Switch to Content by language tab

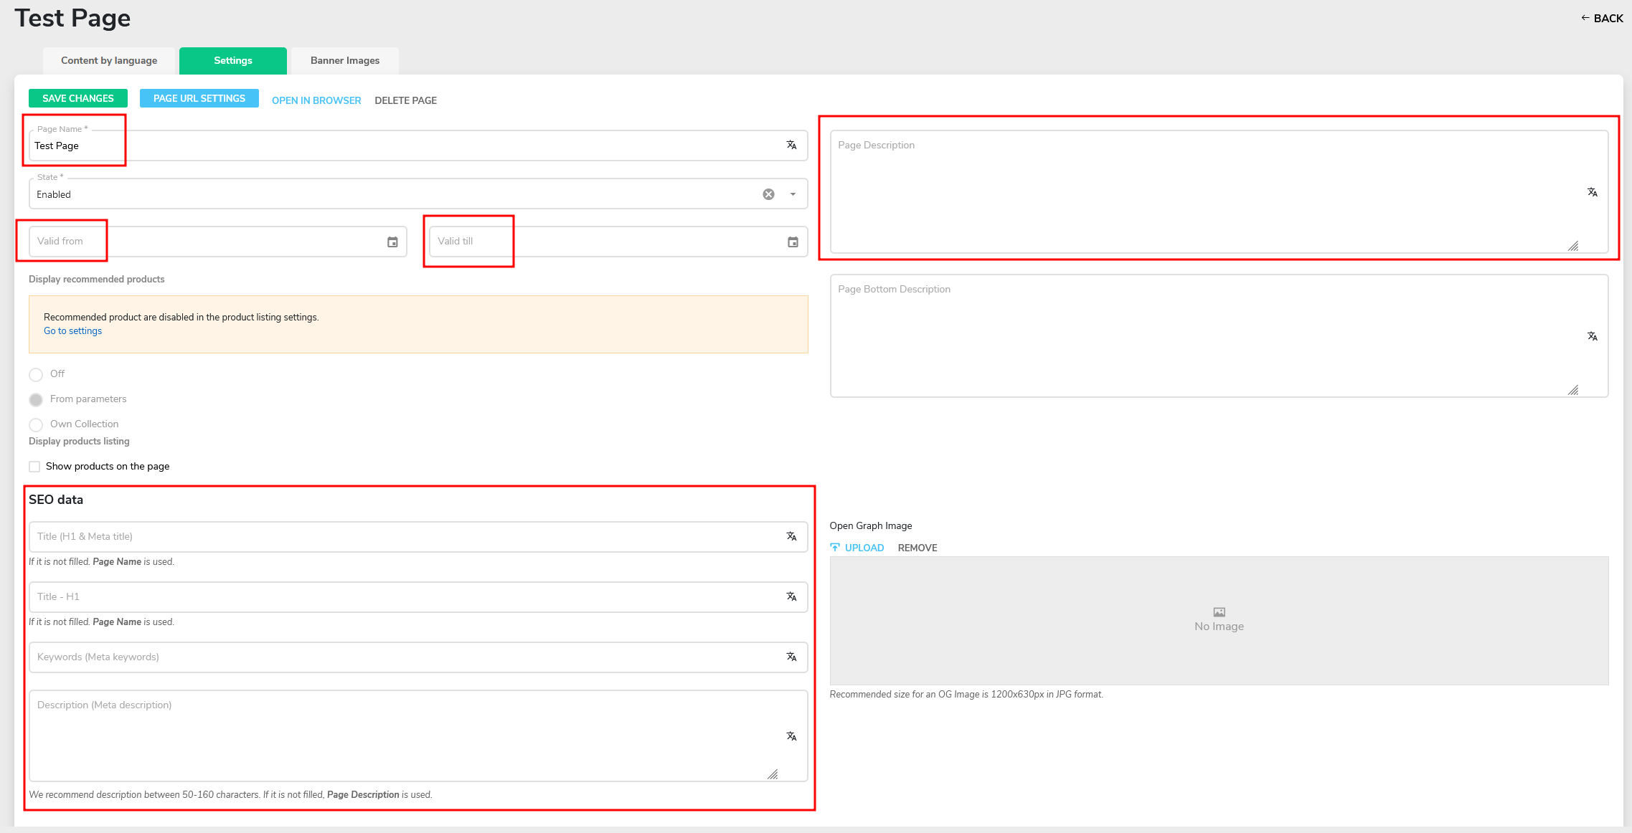[109, 61]
